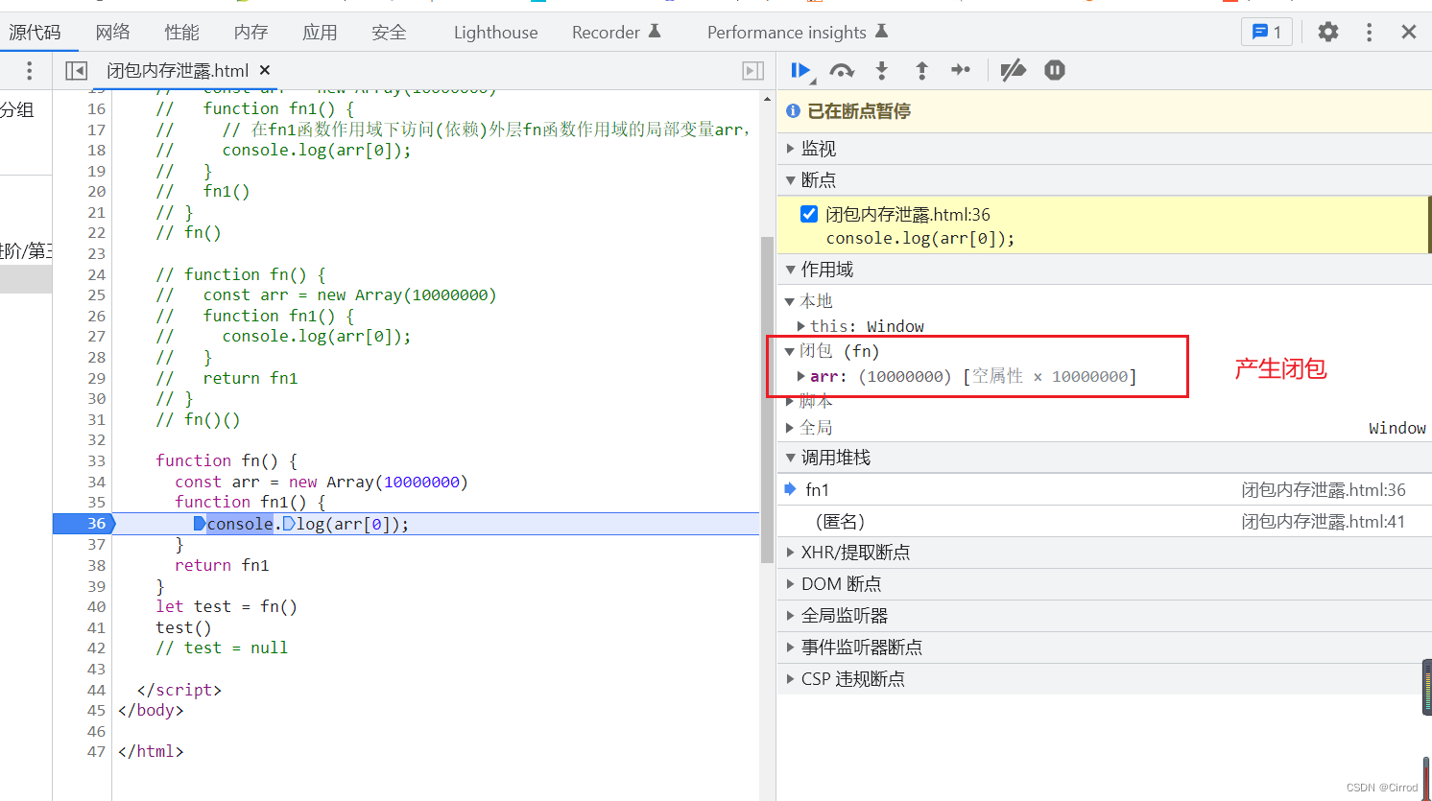Switch to the 网络 tab
This screenshot has width=1432, height=801.
[x=112, y=32]
